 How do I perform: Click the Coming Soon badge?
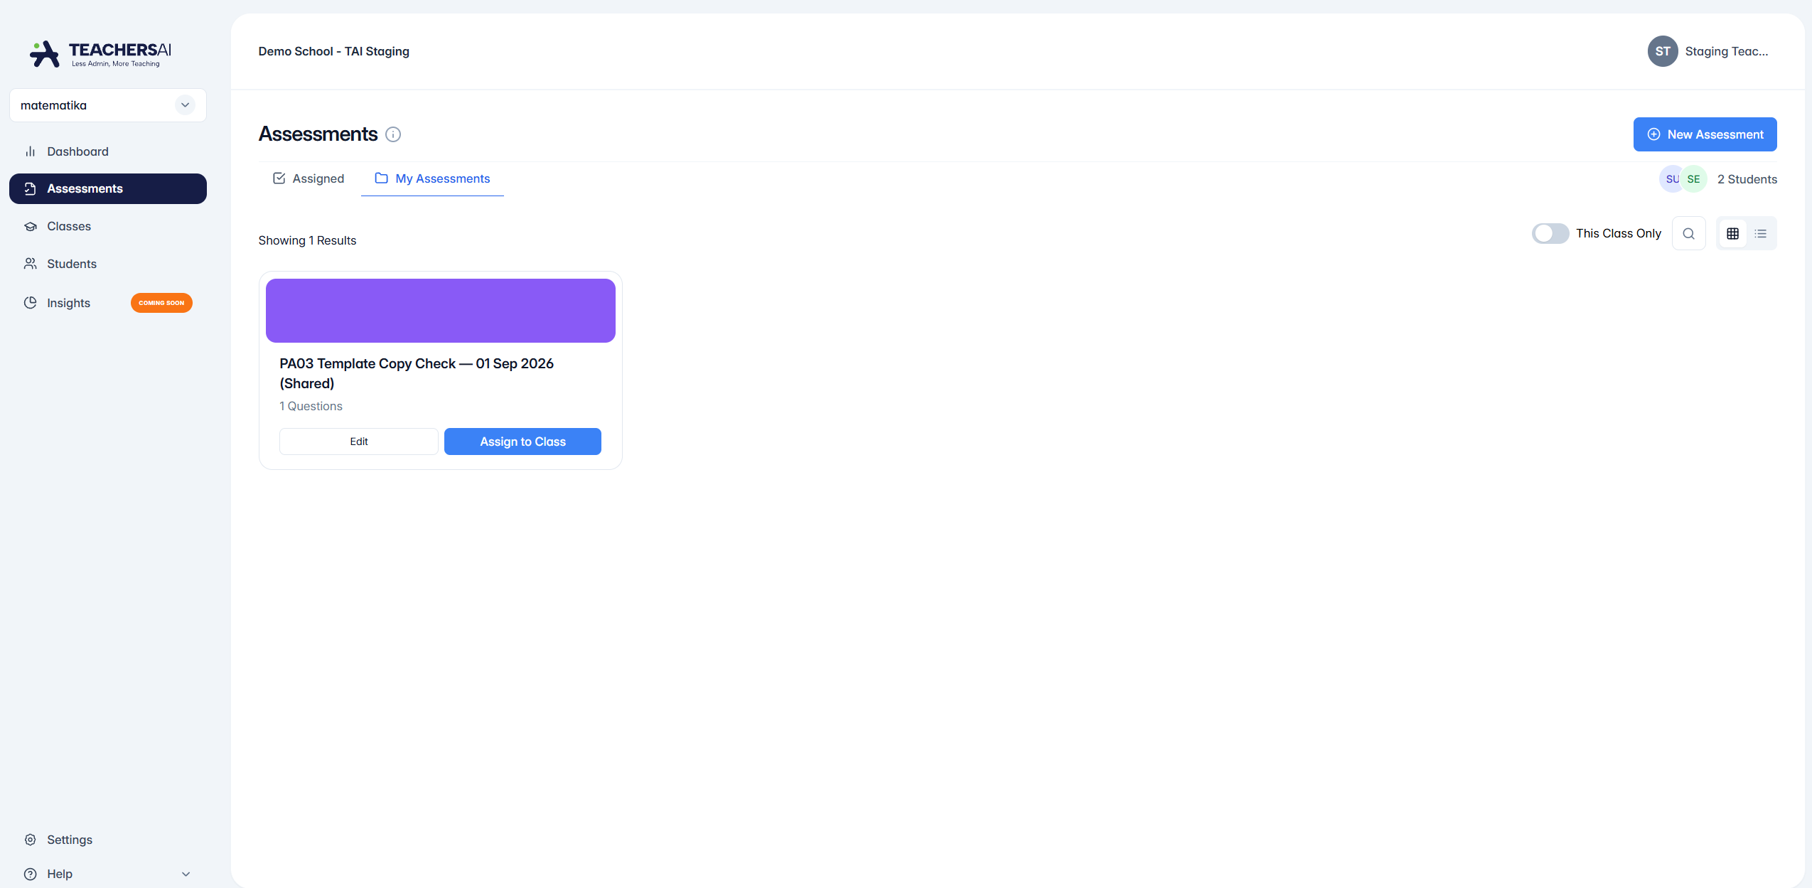click(161, 303)
